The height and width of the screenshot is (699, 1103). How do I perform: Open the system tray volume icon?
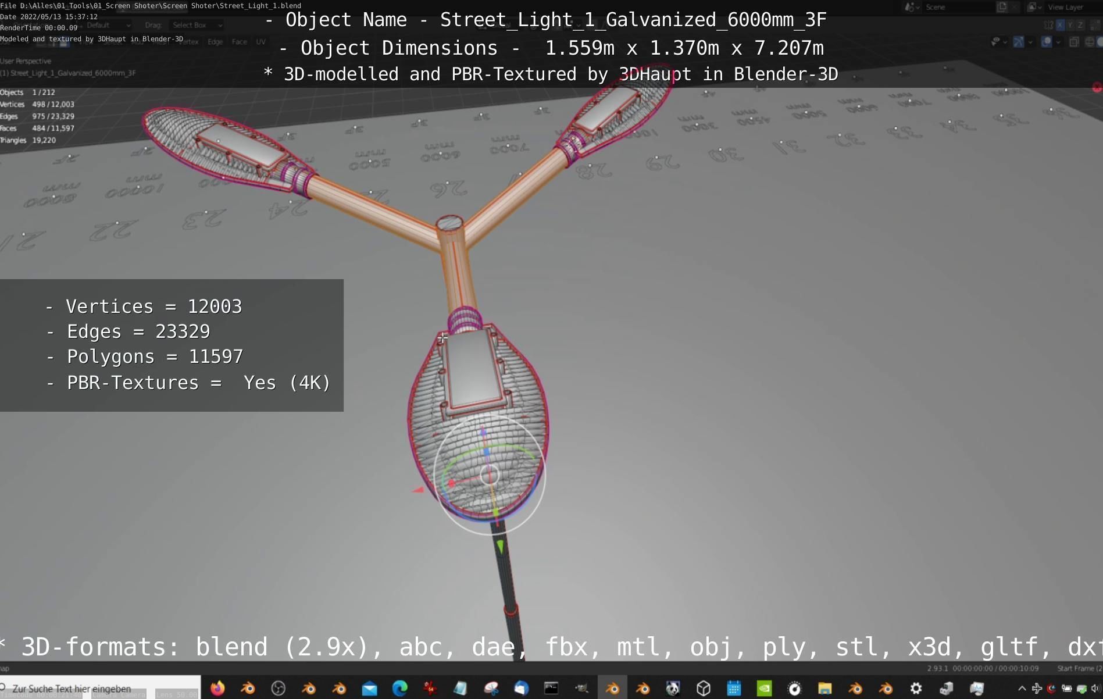point(1095,689)
